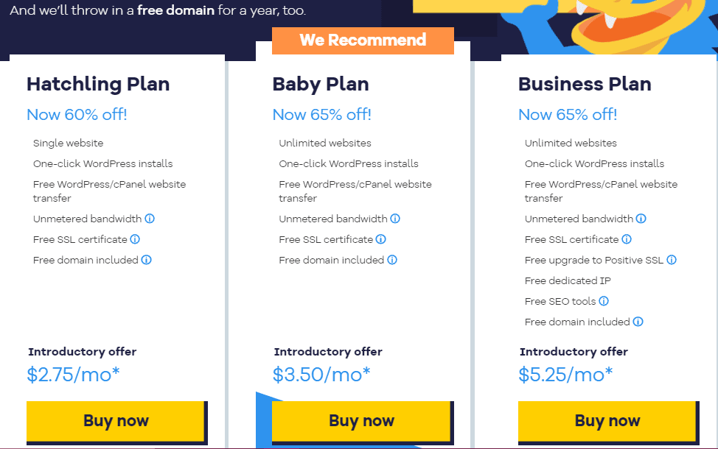Screen dimensions: 718x449
Task: Select the We Recommend orange banner
Action: click(x=363, y=40)
